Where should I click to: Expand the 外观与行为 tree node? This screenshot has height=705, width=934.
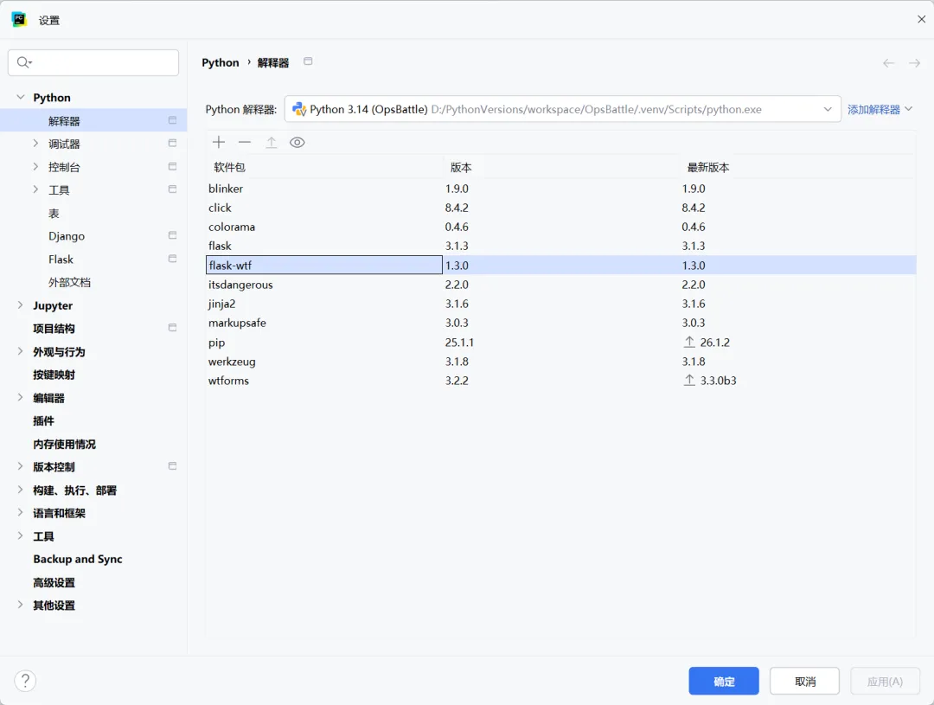click(x=20, y=351)
